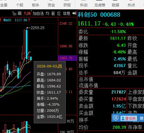This screenshot has height=133, width=144.
Task: Click the 现手 43967 value
Action: [x=120, y=66]
